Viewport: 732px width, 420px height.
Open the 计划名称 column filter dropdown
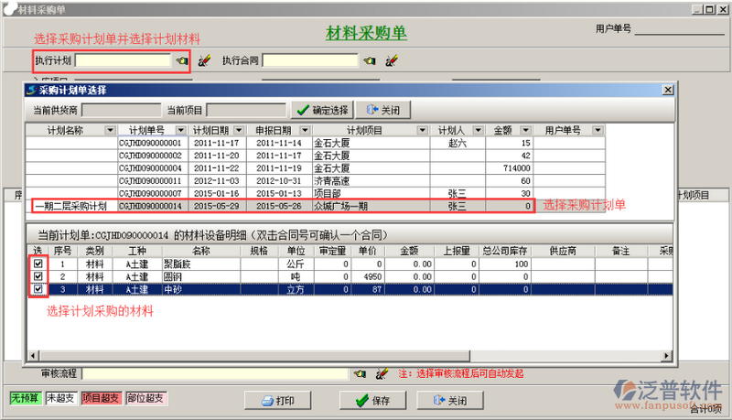click(x=110, y=131)
